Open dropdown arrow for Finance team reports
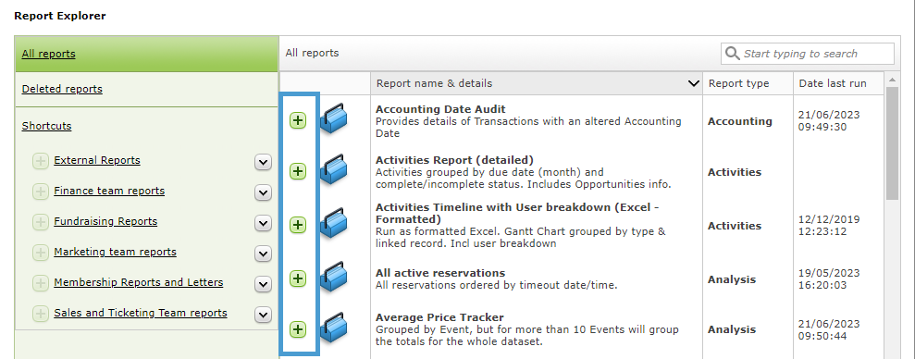The width and height of the screenshot is (915, 359). click(x=263, y=192)
